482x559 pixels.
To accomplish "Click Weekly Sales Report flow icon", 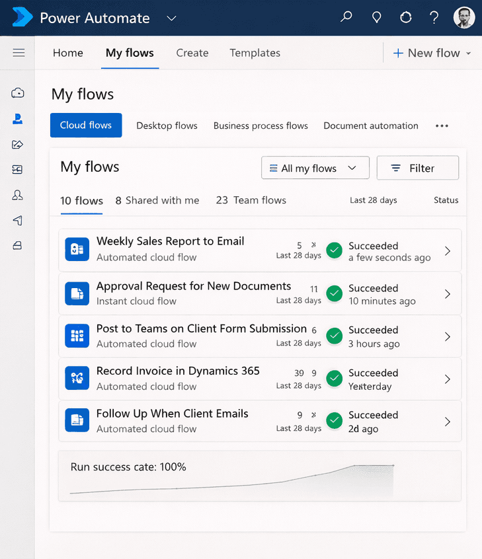I will pyautogui.click(x=77, y=249).
